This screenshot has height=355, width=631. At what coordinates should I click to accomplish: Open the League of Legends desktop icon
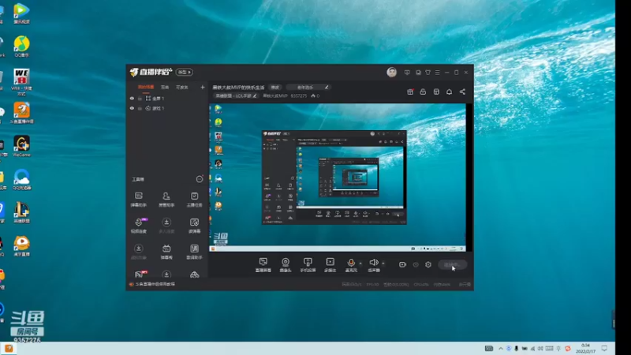tap(21, 212)
